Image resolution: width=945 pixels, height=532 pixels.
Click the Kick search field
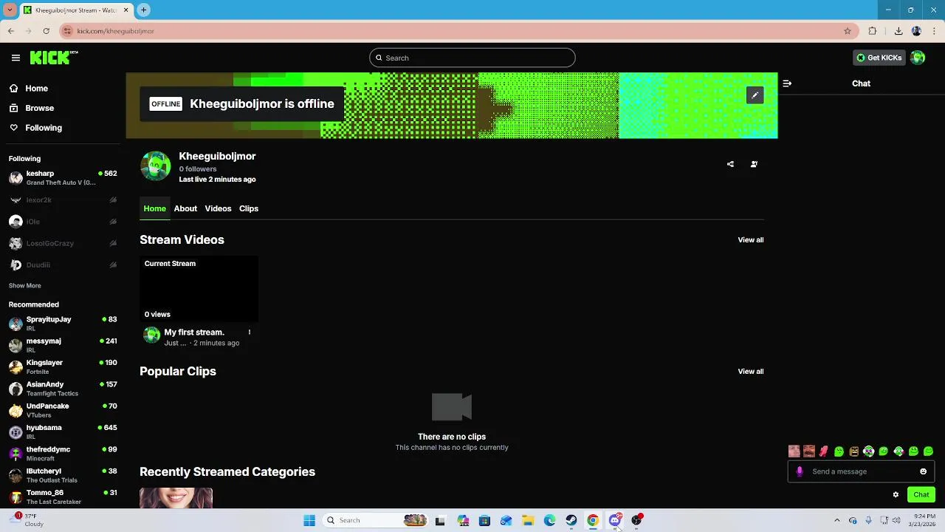(472, 58)
